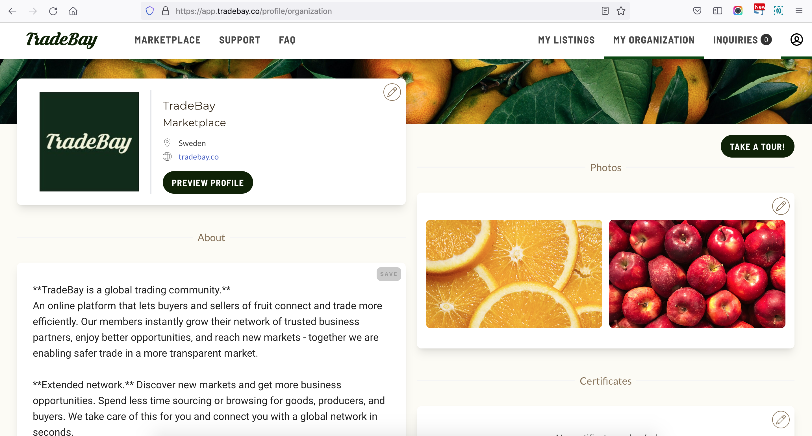
Task: Open the Firefox hamburger menu
Action: pos(799,11)
